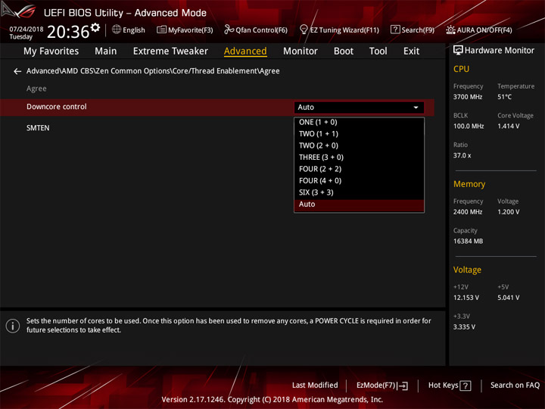The image size is (545, 409).
Task: Click the Agree heading text
Action: coord(36,89)
